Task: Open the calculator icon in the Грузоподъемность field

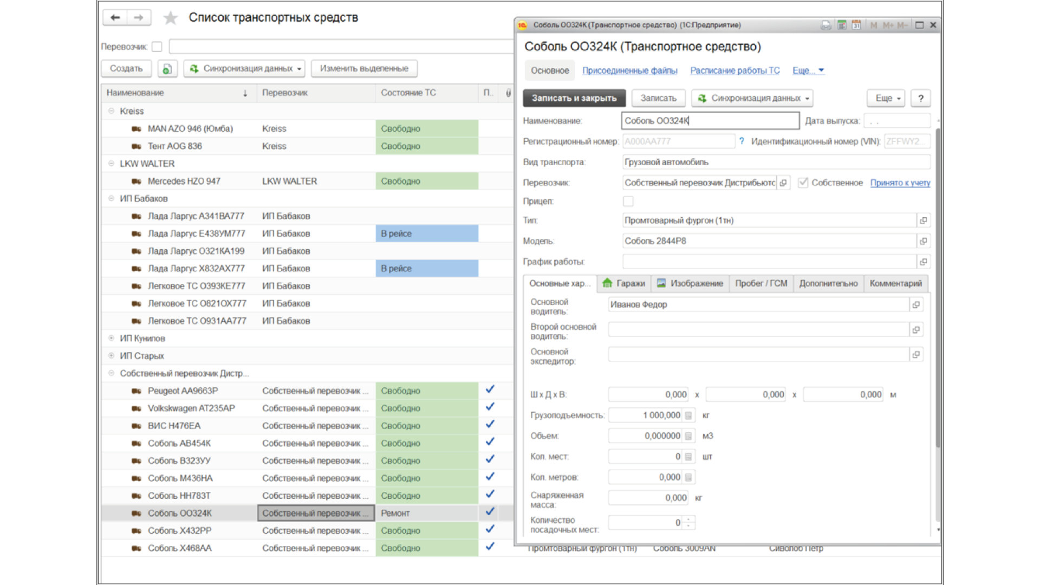Action: tap(688, 415)
